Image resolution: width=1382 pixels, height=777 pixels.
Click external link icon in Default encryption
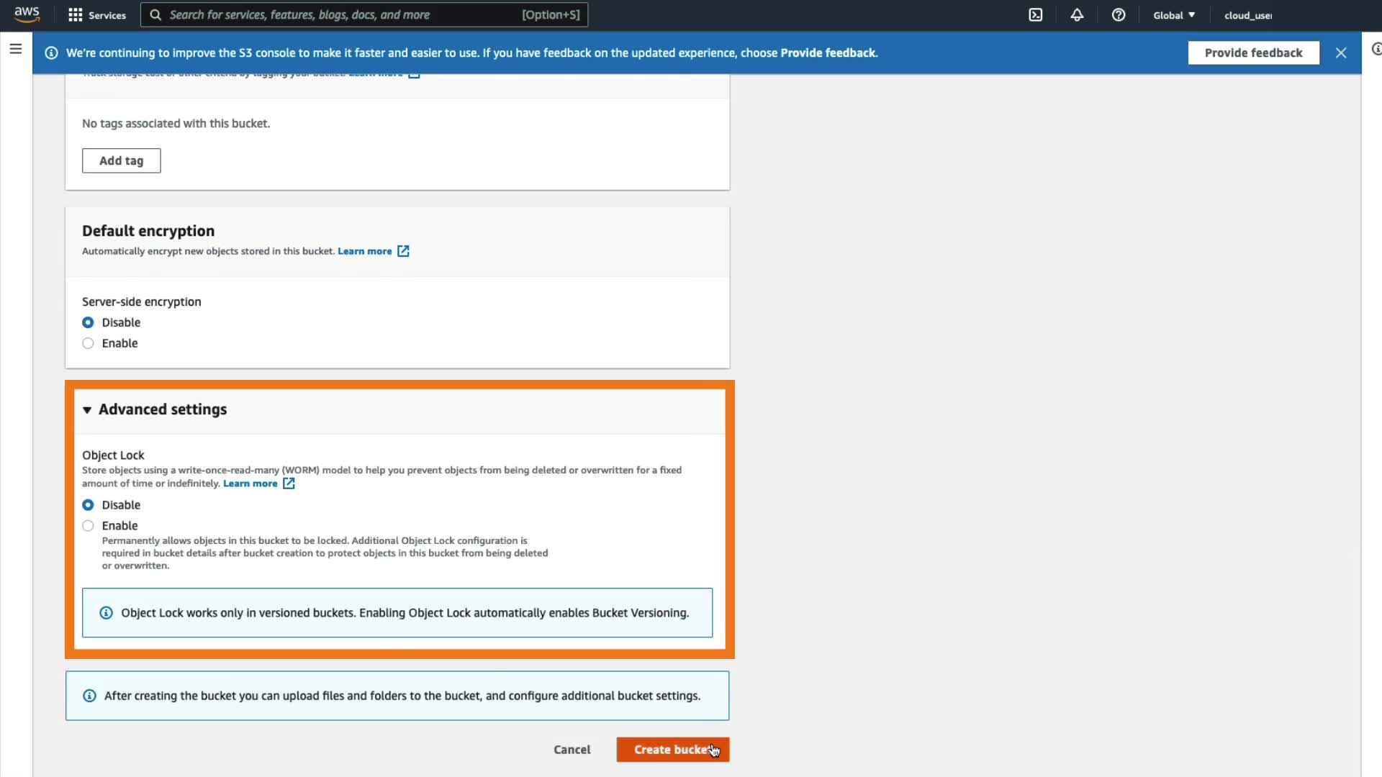click(403, 251)
